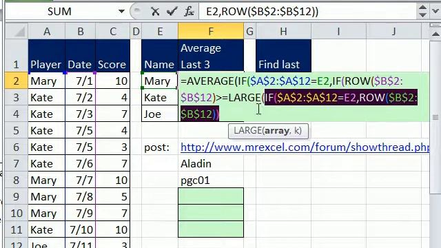Open the Name Box dropdown arrow
The image size is (441, 248).
click(x=121, y=12)
